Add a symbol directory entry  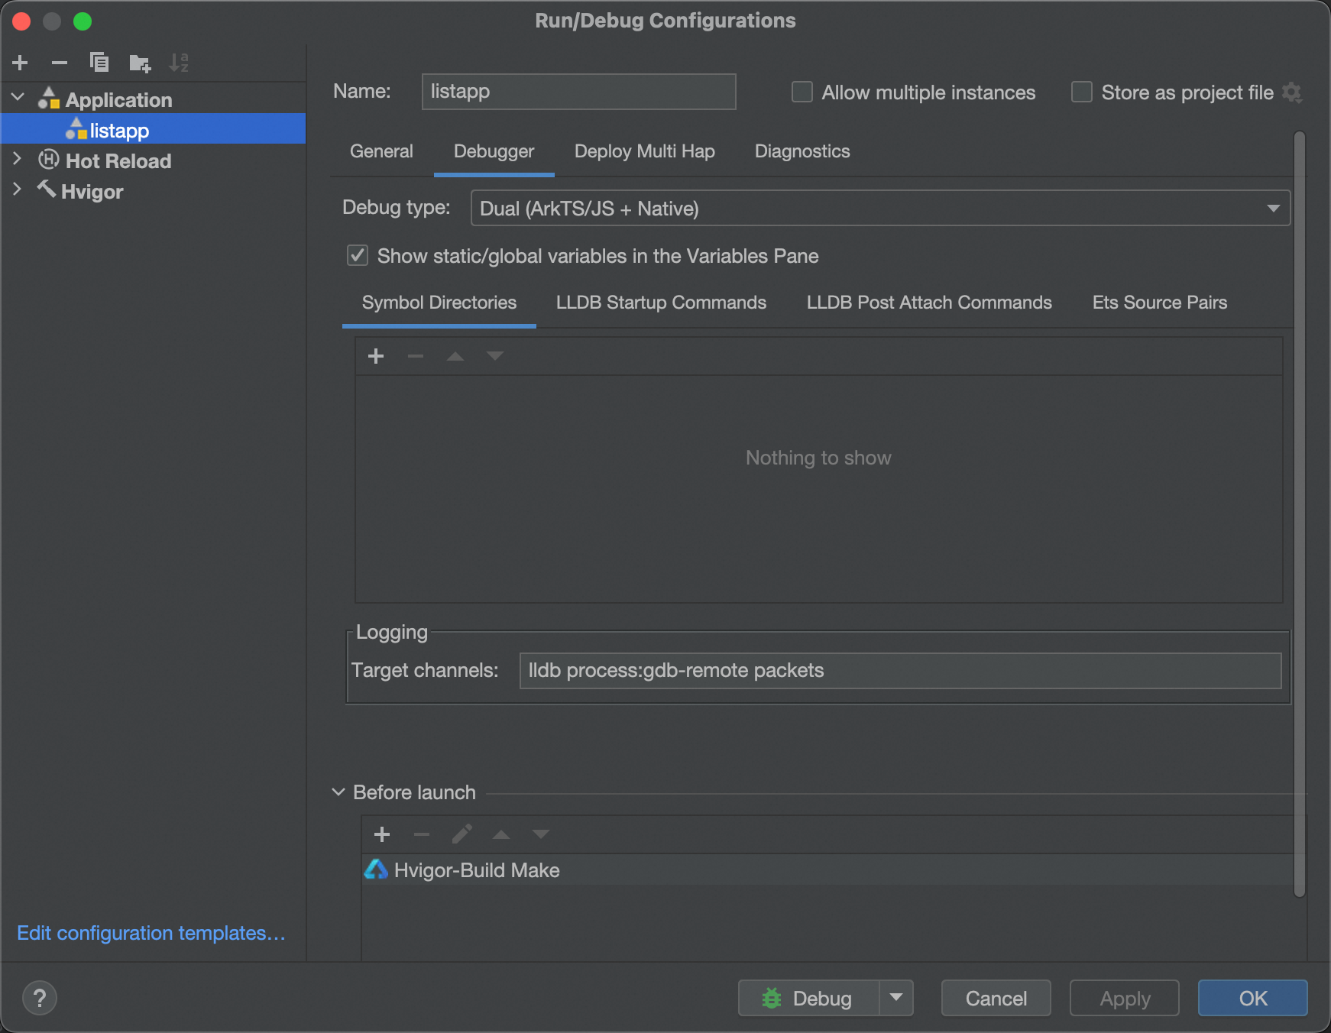click(x=376, y=356)
